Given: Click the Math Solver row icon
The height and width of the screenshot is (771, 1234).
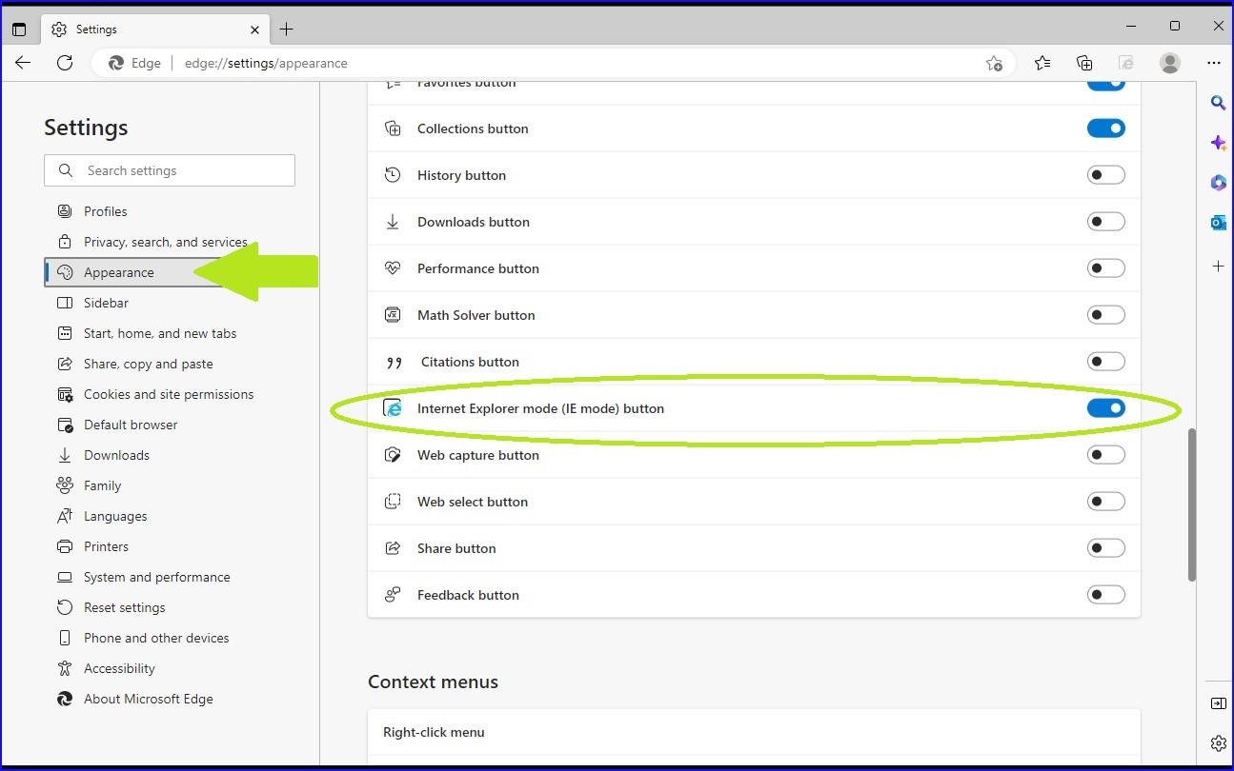Looking at the screenshot, I should (393, 315).
